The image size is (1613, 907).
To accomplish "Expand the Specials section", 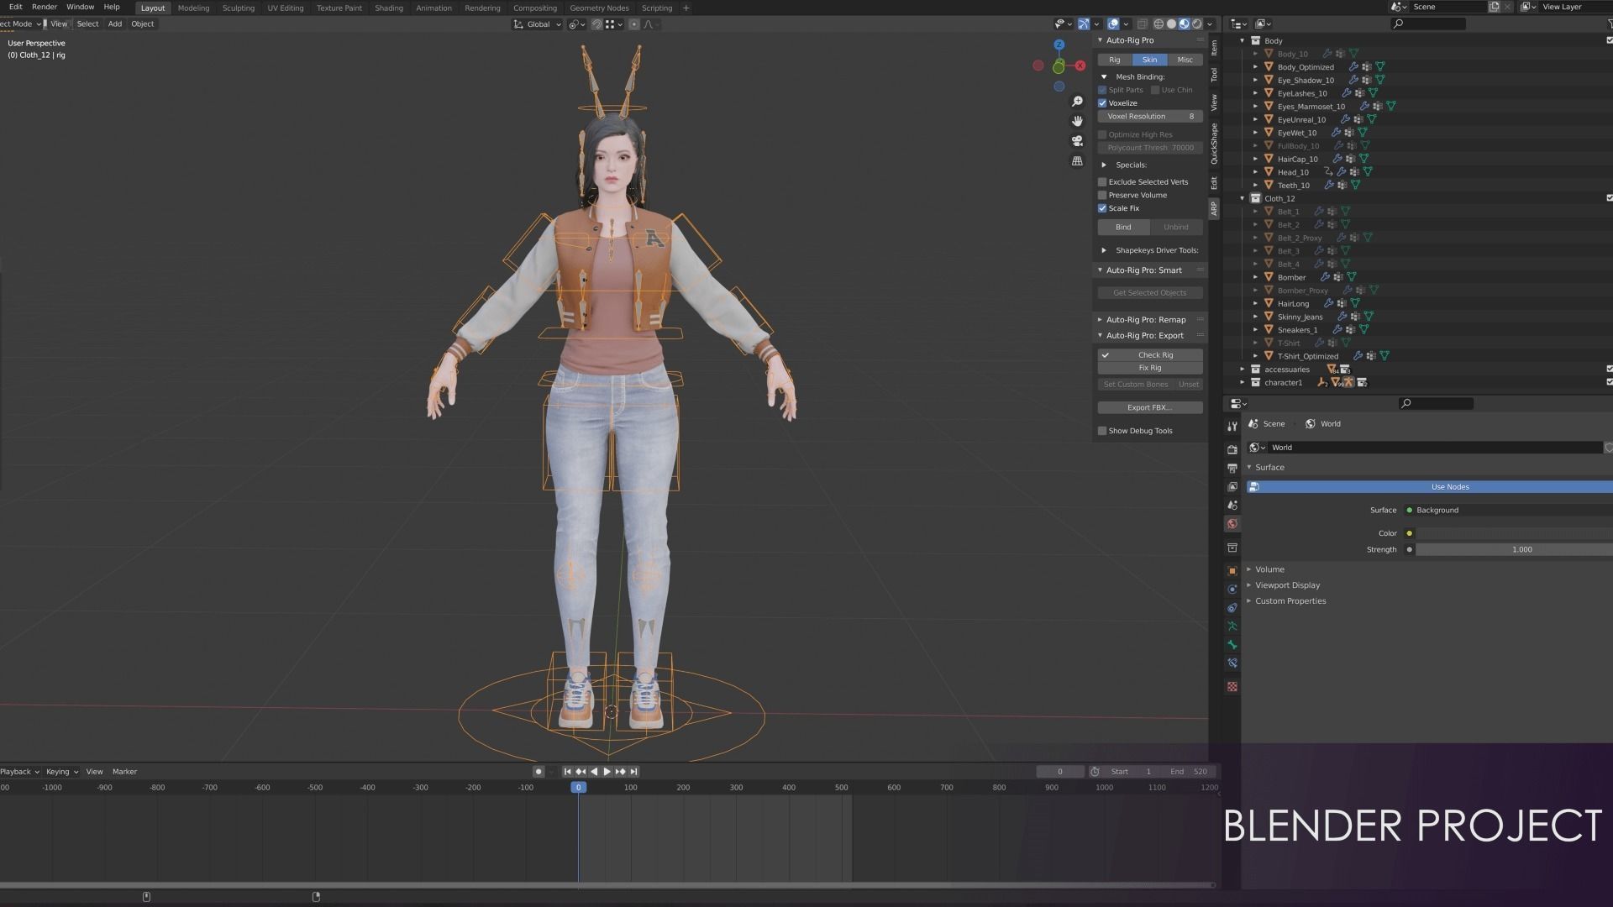I will (x=1104, y=165).
